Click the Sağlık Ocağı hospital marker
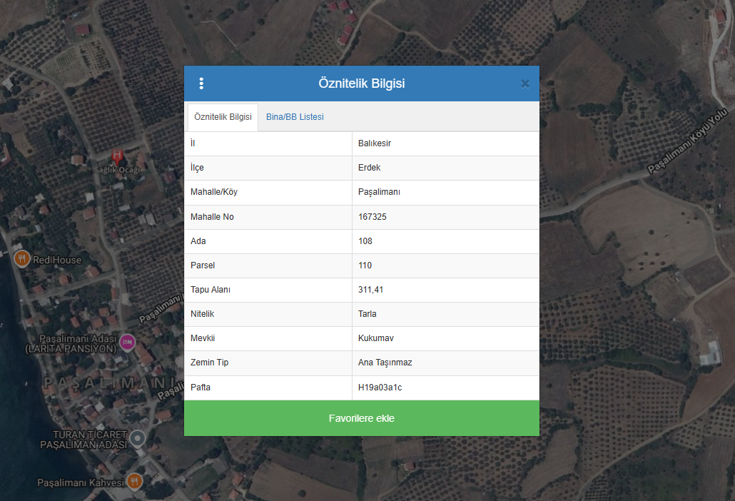Image resolution: width=735 pixels, height=501 pixels. pos(118,155)
